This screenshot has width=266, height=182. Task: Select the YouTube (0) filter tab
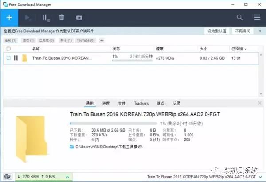(x=86, y=40)
